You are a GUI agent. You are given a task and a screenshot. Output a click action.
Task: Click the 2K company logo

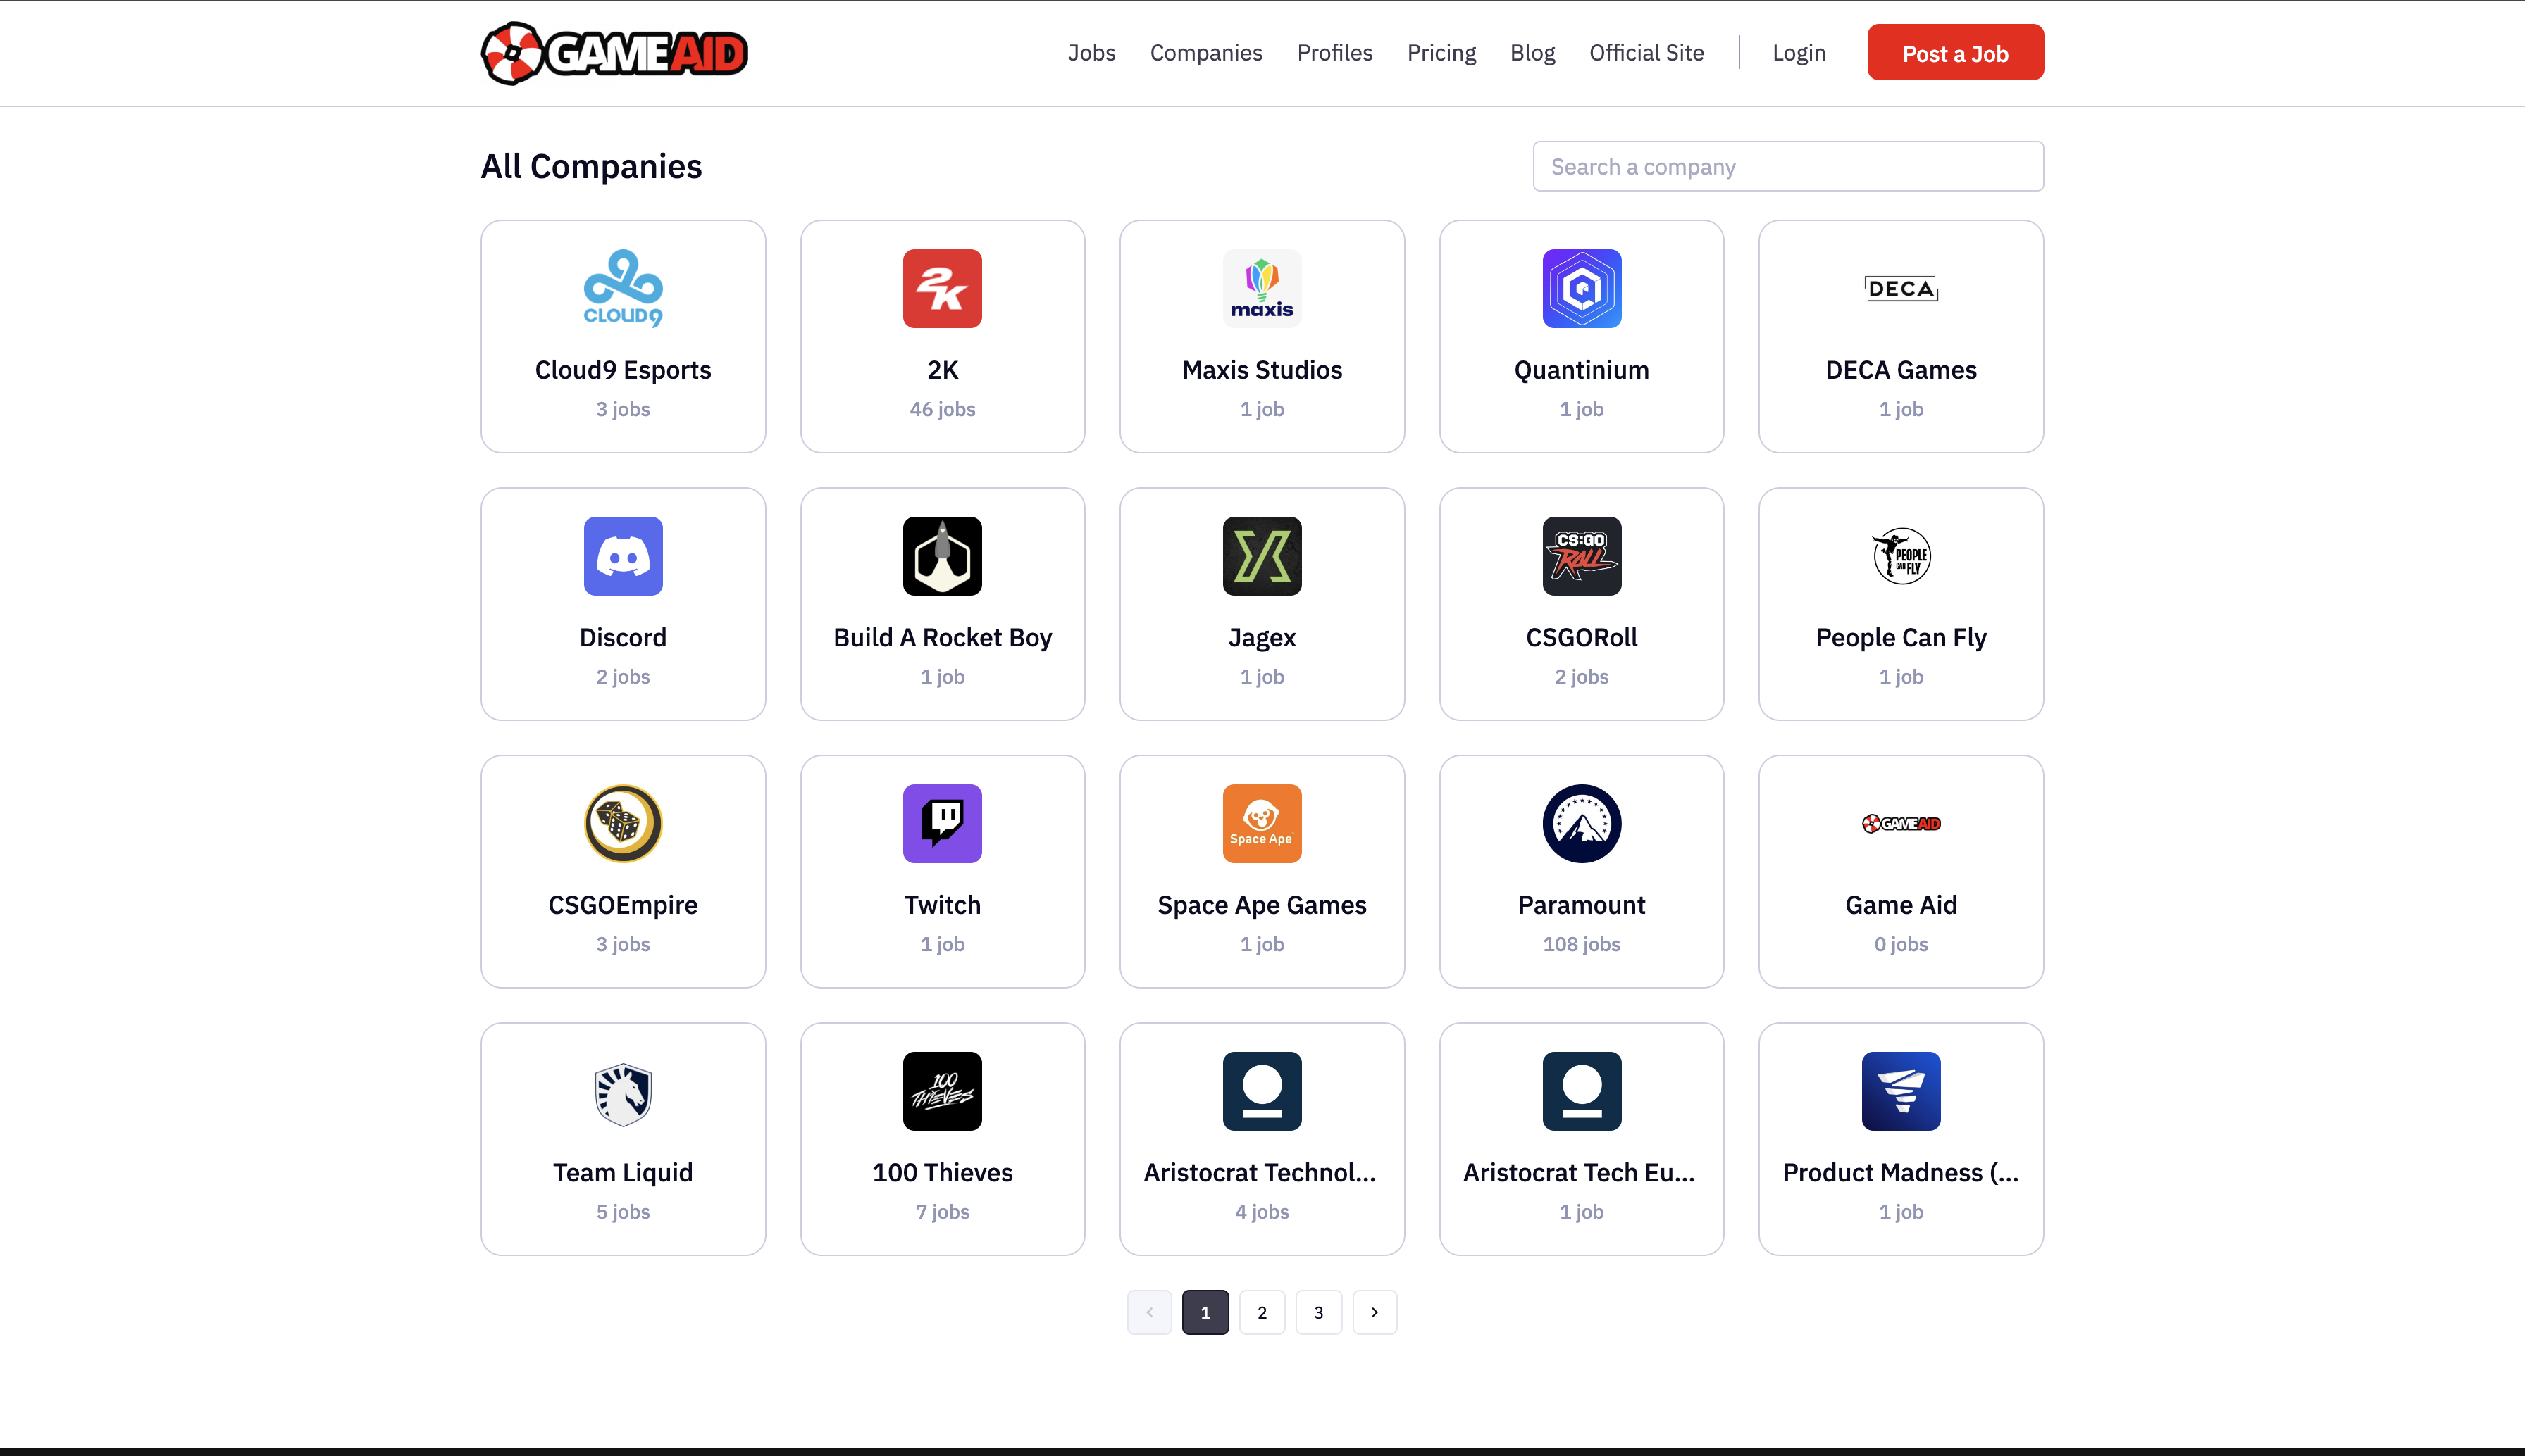click(941, 288)
